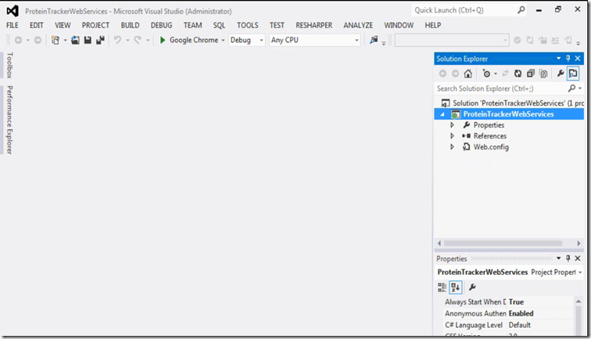Click the Show All Files icon

point(543,74)
